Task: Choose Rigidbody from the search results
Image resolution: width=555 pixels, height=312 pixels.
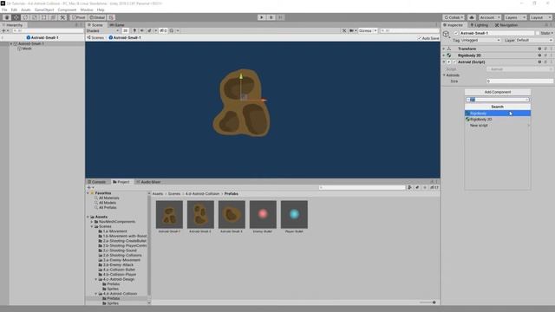Action: (498, 114)
